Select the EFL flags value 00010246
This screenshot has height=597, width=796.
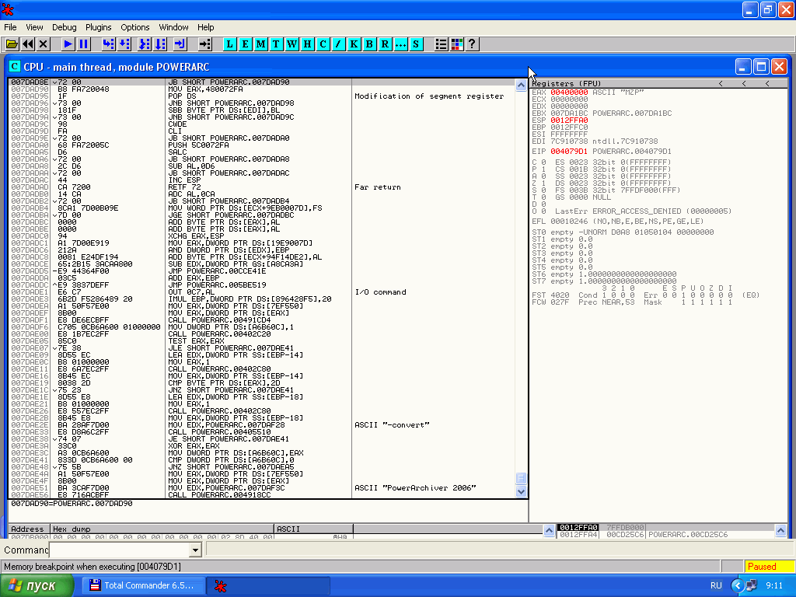coord(569,222)
